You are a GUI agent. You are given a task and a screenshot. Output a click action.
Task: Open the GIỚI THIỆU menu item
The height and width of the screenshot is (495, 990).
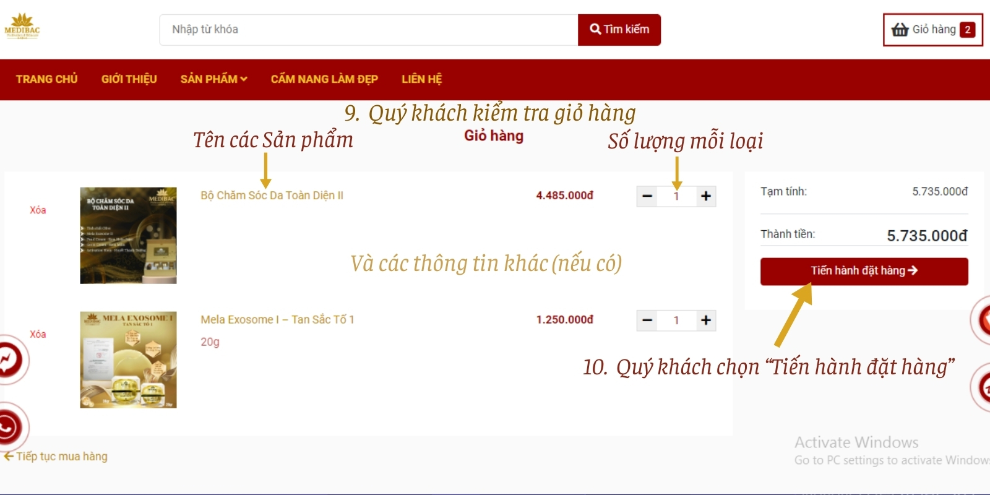pyautogui.click(x=129, y=79)
